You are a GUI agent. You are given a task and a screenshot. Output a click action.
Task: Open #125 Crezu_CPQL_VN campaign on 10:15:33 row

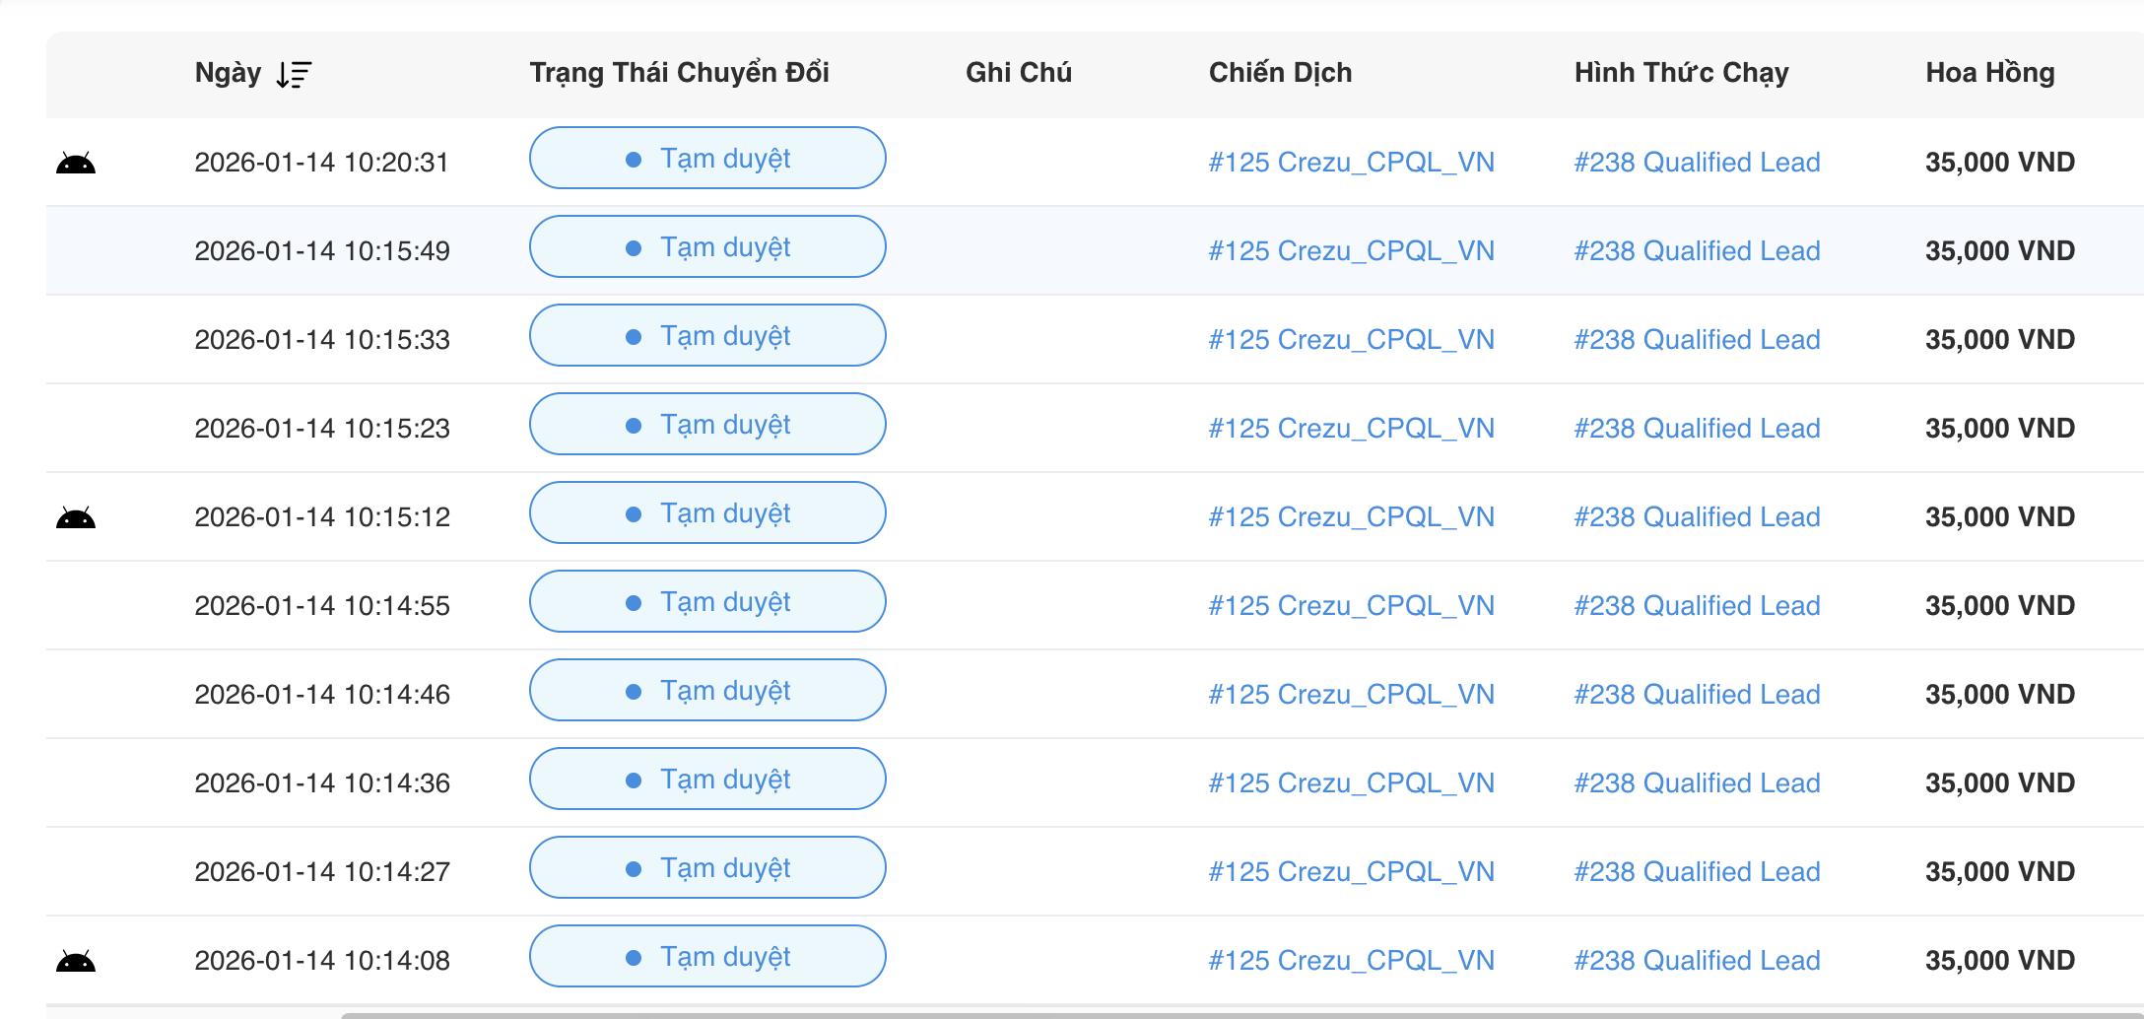click(x=1351, y=340)
